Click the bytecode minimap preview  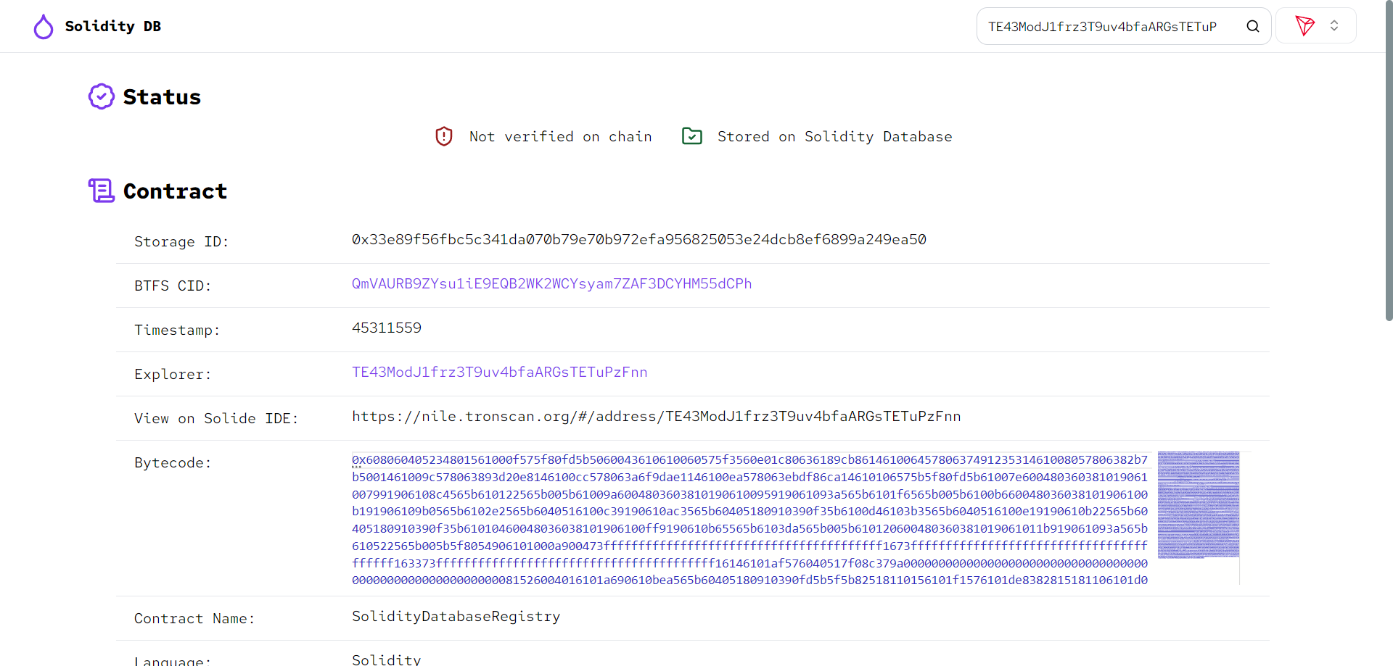[x=1199, y=505]
